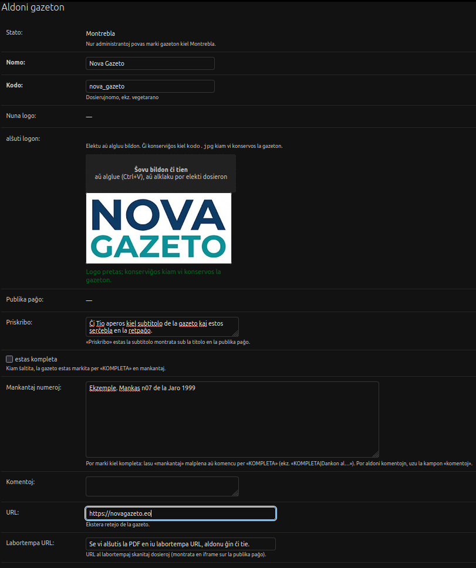Click the image drop zone 'Ŝovu bildon ĉi tien'
This screenshot has width=476, height=568.
pyautogui.click(x=161, y=174)
